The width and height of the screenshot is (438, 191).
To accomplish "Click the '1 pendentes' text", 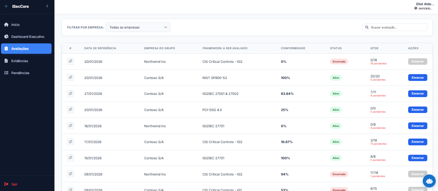I will [x=378, y=176].
